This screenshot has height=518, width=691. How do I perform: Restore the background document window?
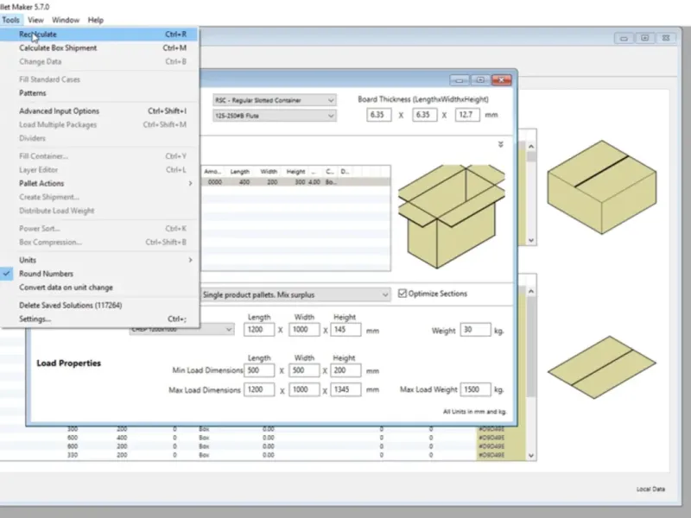(644, 38)
